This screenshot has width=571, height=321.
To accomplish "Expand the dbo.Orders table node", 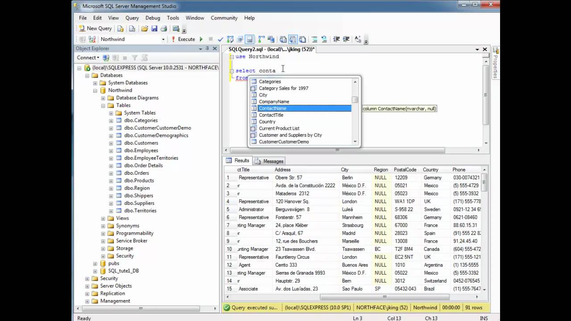I will click(111, 173).
